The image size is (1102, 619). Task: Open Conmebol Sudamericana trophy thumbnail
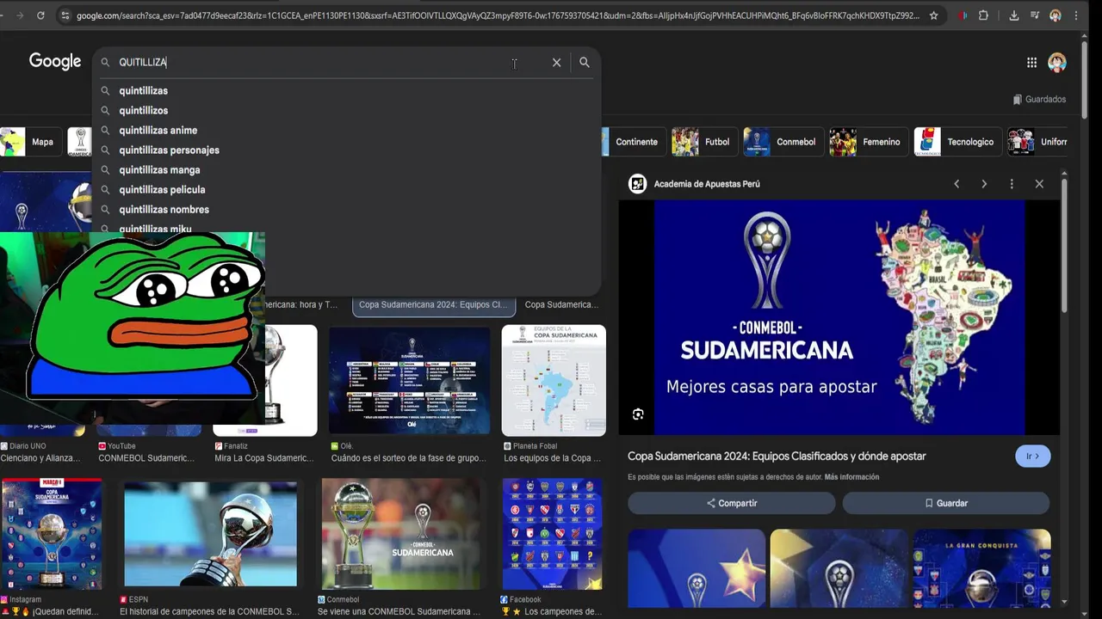click(401, 534)
